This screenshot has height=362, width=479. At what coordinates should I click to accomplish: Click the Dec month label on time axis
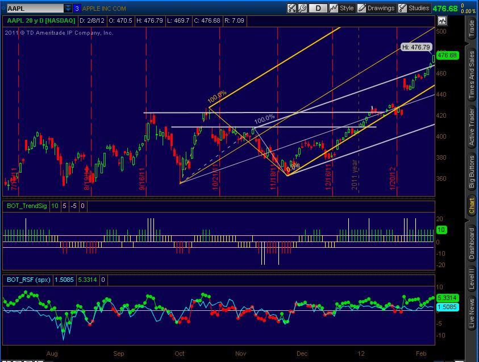tap(302, 353)
